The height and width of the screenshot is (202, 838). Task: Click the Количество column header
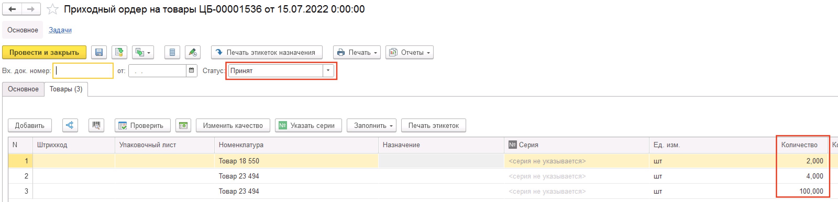click(x=802, y=145)
